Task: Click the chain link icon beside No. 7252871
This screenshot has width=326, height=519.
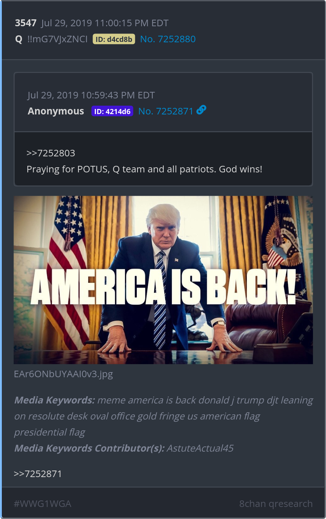Action: coord(201,110)
